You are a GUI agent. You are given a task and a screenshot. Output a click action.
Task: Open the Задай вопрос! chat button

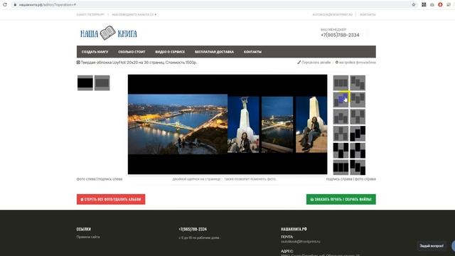(432, 246)
